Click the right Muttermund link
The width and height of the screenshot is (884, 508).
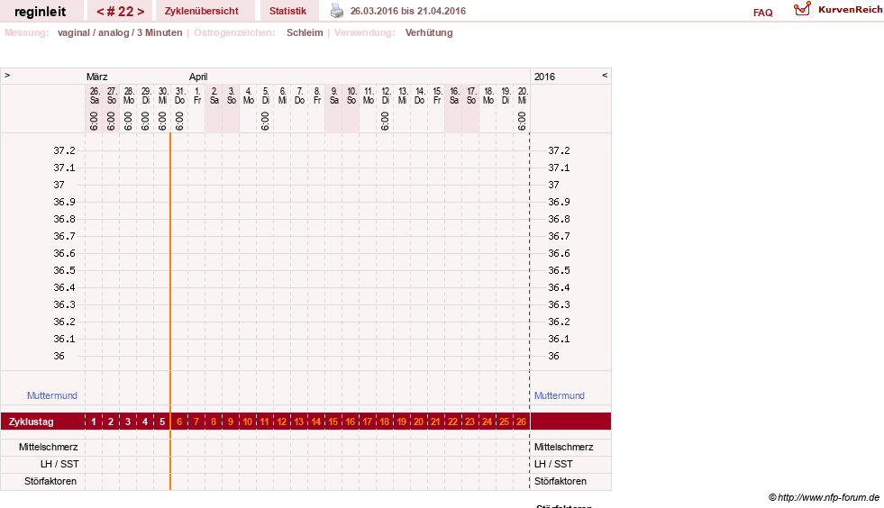[x=560, y=395]
